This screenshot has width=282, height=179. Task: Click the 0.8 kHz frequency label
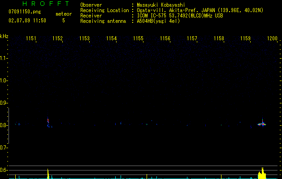[4, 125]
